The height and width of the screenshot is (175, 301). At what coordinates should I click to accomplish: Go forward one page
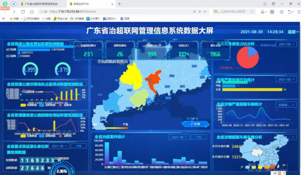(x=14, y=12)
